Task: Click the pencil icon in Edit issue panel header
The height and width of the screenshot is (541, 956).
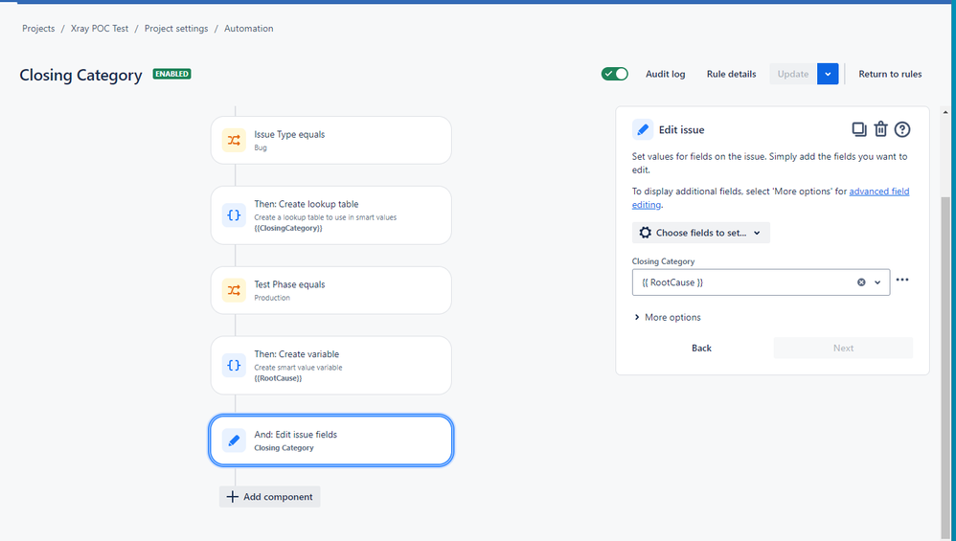Action: click(643, 130)
